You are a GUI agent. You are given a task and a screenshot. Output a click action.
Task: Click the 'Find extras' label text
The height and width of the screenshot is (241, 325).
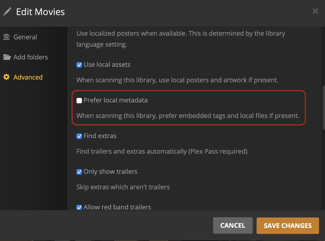(100, 136)
